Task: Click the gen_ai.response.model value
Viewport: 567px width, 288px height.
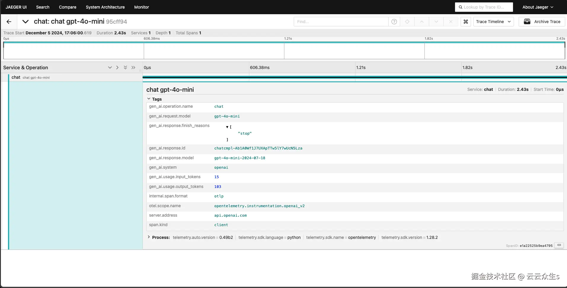Action: point(240,158)
